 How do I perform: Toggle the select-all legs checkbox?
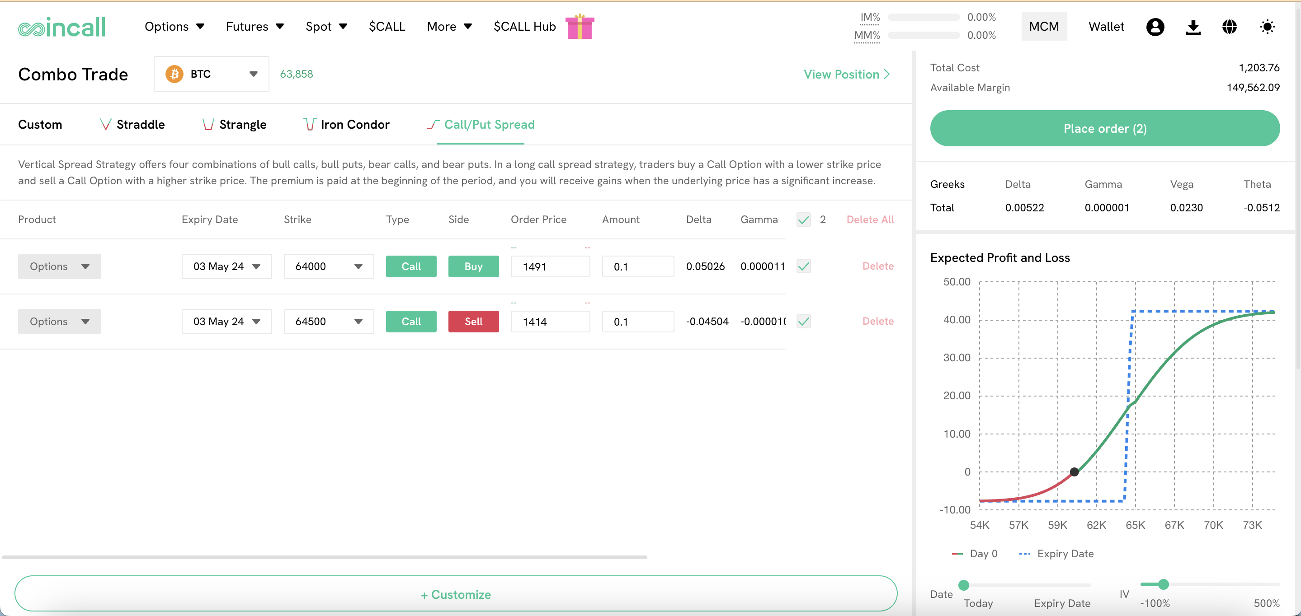(x=803, y=219)
